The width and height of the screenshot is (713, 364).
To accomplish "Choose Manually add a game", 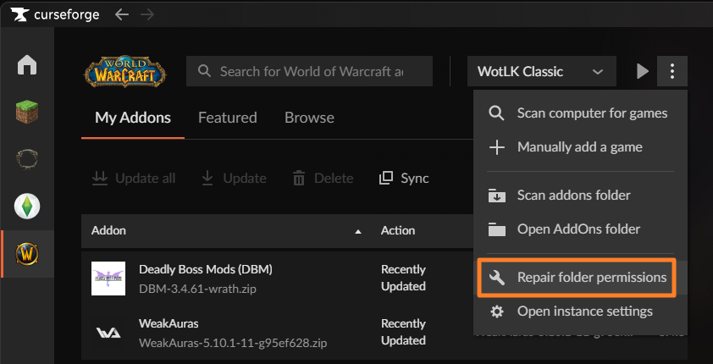I will (x=580, y=147).
